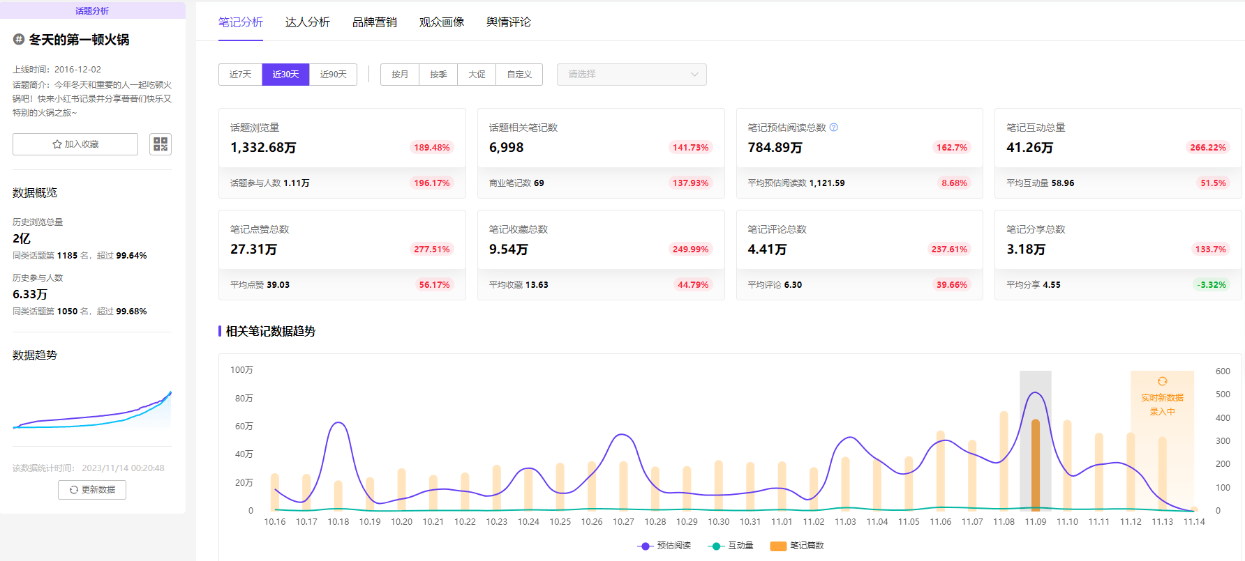Choose 大促 period option
1245x561 pixels.
tap(477, 75)
